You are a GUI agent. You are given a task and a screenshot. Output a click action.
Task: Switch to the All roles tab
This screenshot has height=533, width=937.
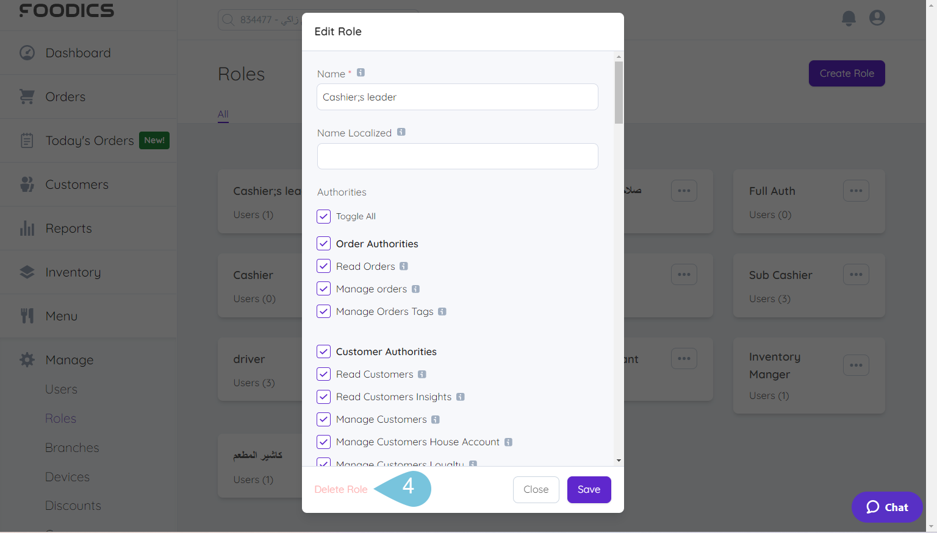pyautogui.click(x=223, y=114)
